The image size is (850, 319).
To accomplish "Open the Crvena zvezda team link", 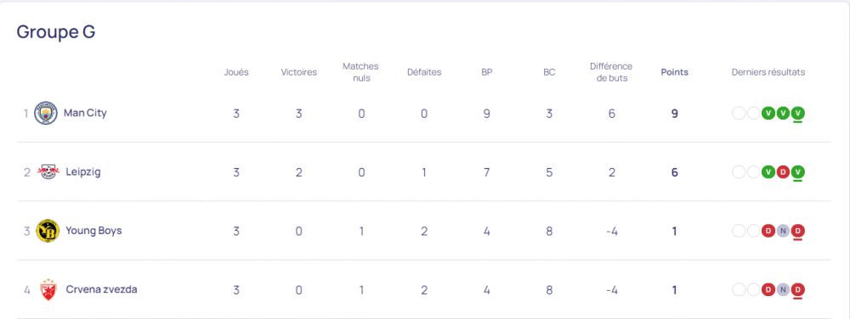I will [101, 289].
